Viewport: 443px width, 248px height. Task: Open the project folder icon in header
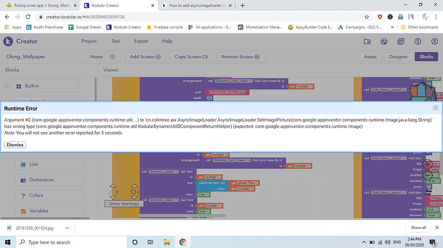(367, 42)
